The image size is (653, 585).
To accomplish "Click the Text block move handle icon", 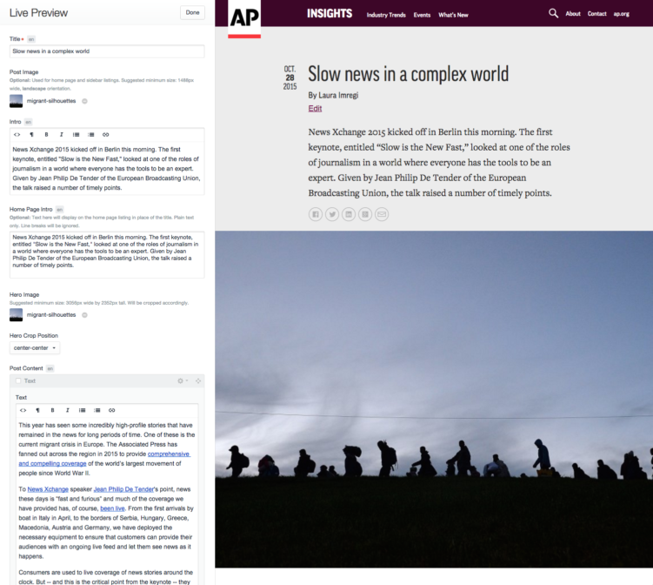I will click(x=198, y=380).
